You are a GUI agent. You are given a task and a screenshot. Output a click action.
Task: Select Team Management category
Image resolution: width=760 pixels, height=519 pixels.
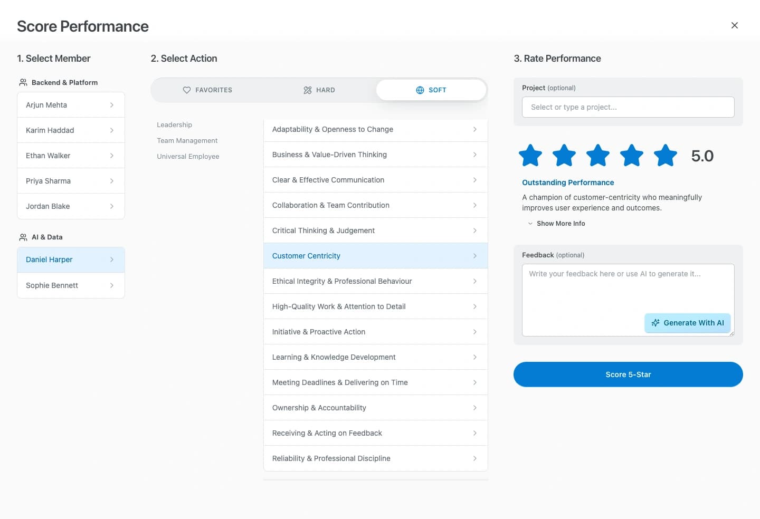pos(187,140)
